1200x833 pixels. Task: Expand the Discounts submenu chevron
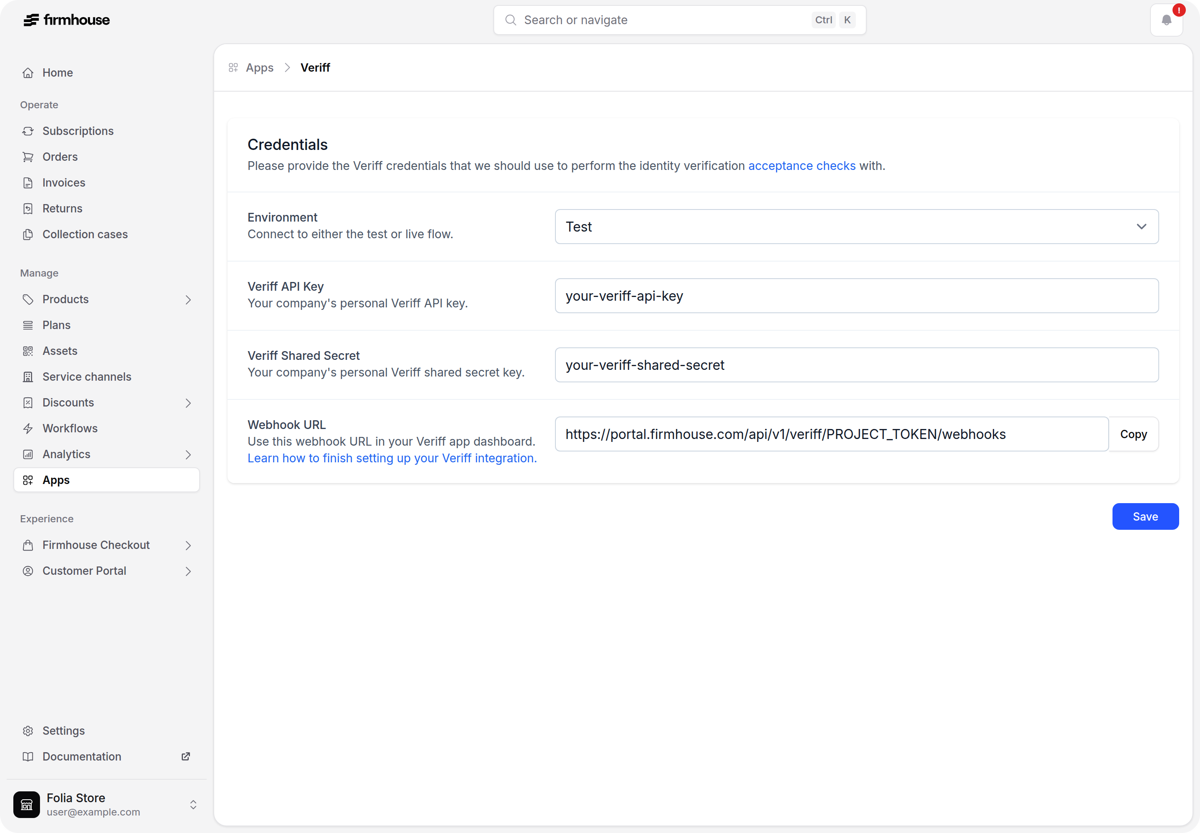(x=188, y=403)
